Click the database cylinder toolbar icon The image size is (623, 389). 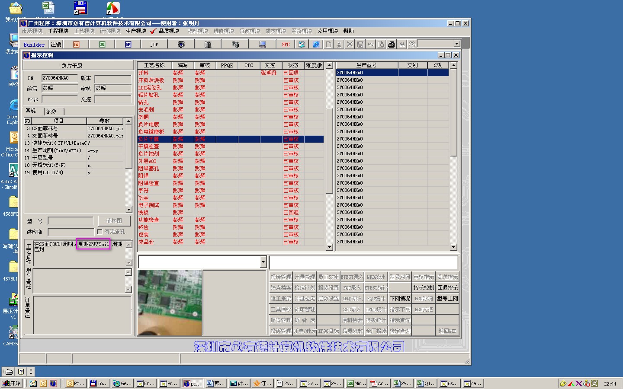click(x=208, y=45)
